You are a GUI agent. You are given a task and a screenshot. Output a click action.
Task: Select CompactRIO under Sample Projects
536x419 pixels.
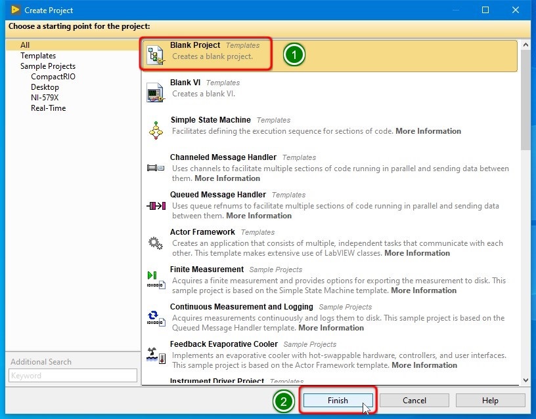pos(53,77)
